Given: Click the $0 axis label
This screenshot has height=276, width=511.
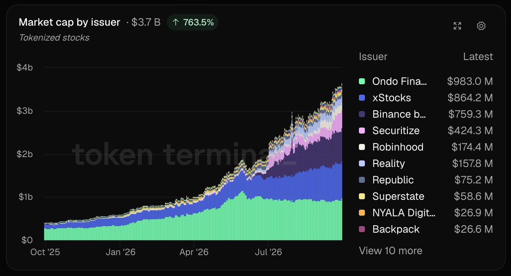Looking at the screenshot, I should tap(27, 240).
